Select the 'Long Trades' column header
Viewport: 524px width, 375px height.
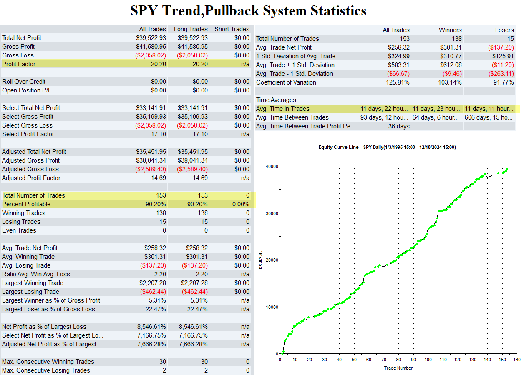coord(190,29)
